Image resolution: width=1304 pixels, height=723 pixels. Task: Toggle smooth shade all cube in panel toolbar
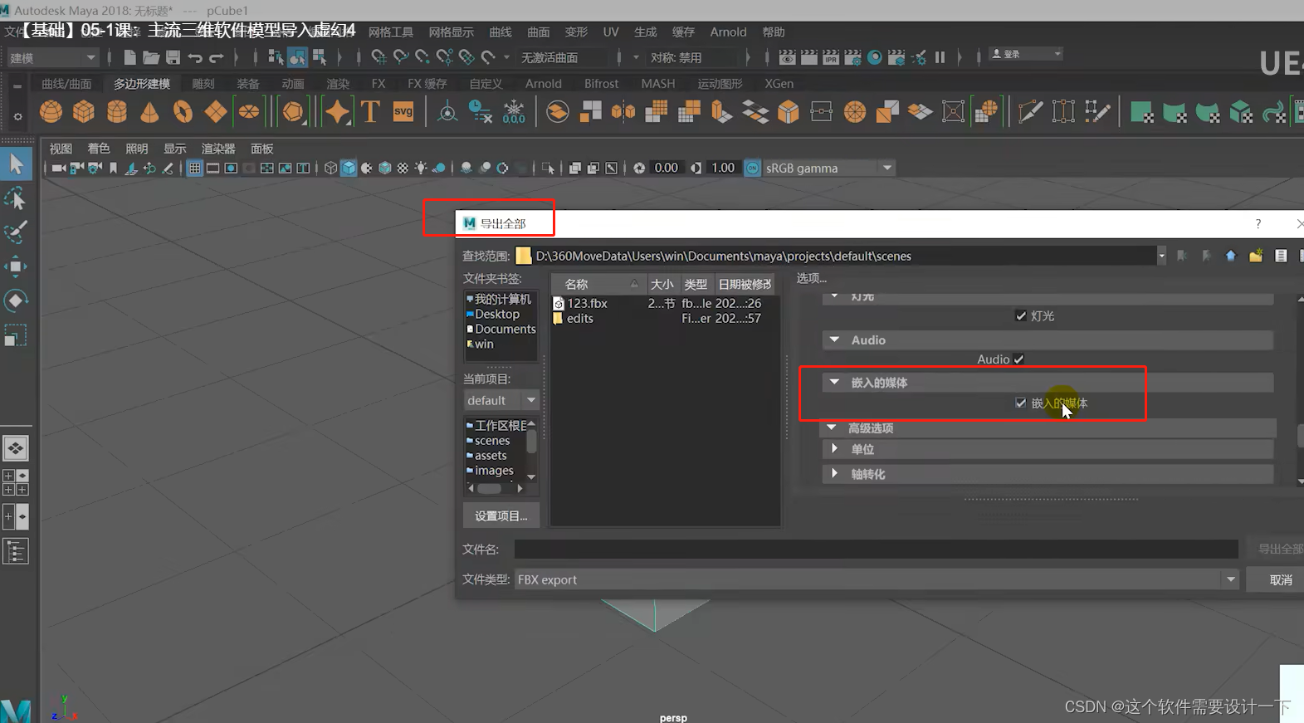pyautogui.click(x=349, y=168)
